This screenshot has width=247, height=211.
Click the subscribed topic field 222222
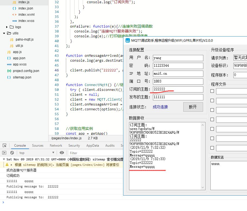pos(178,89)
